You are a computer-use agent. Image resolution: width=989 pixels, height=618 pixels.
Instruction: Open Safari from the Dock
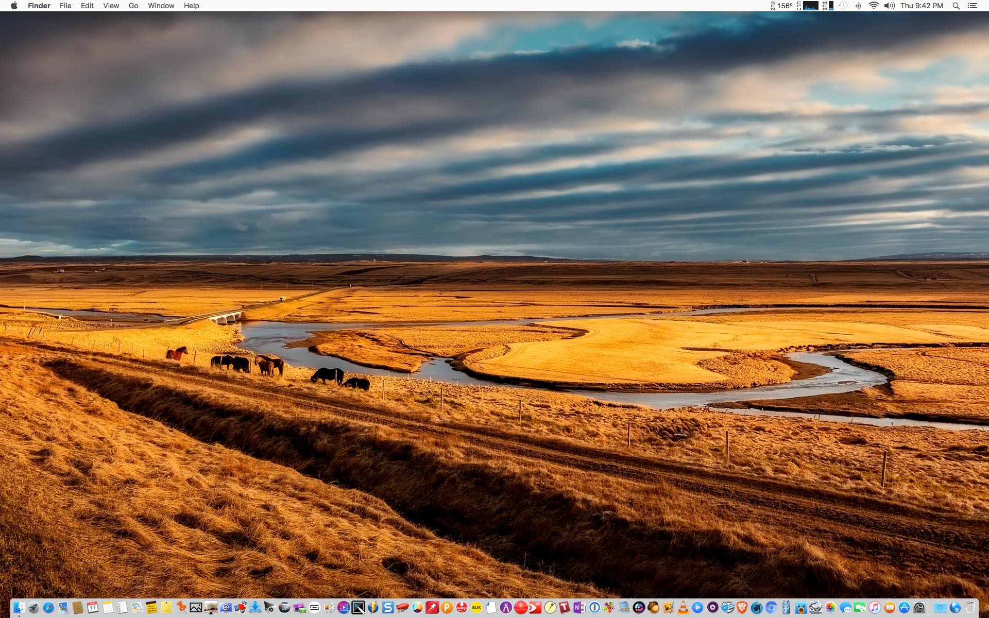coord(48,608)
